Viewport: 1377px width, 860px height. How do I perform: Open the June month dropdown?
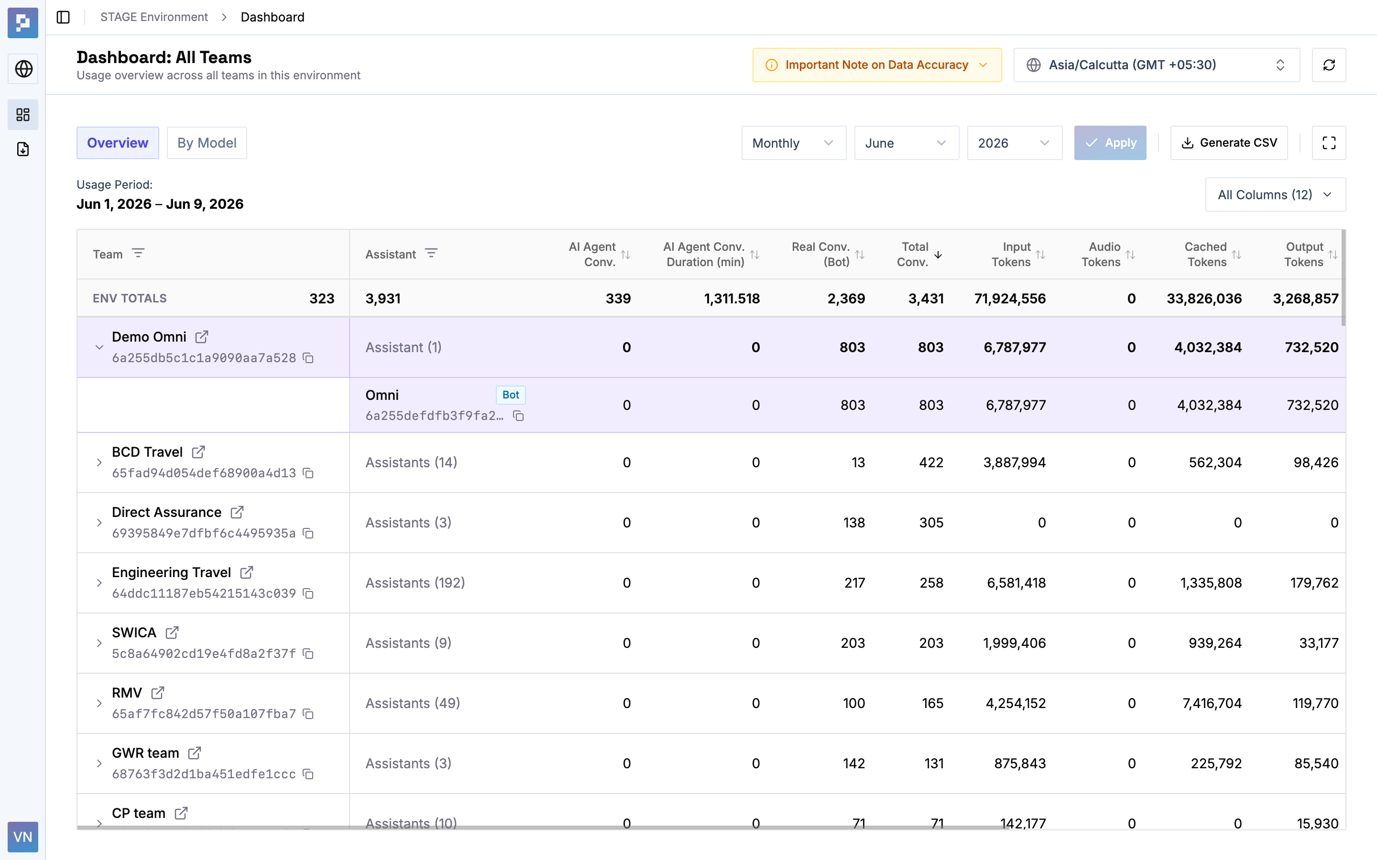pyautogui.click(x=907, y=143)
